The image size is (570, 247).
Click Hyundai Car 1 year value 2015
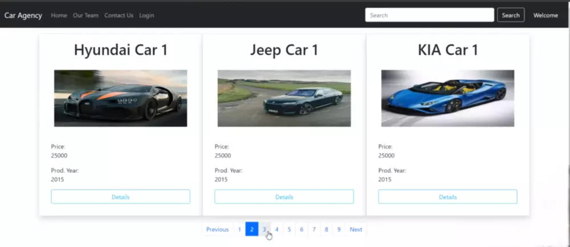(58, 179)
